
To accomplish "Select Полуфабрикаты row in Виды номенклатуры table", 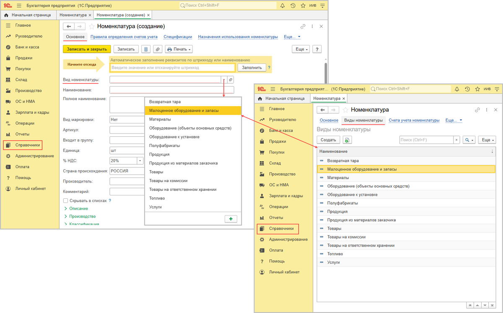I will (x=406, y=203).
